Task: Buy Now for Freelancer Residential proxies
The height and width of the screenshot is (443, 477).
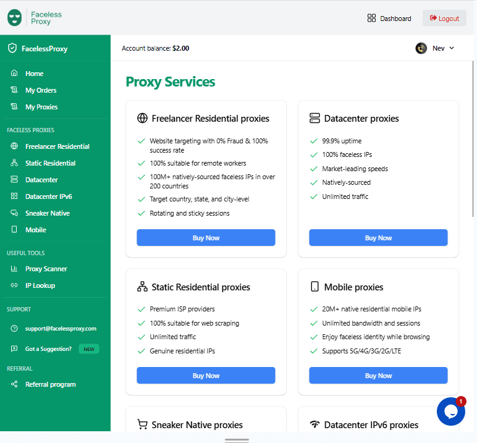Action: pos(206,238)
